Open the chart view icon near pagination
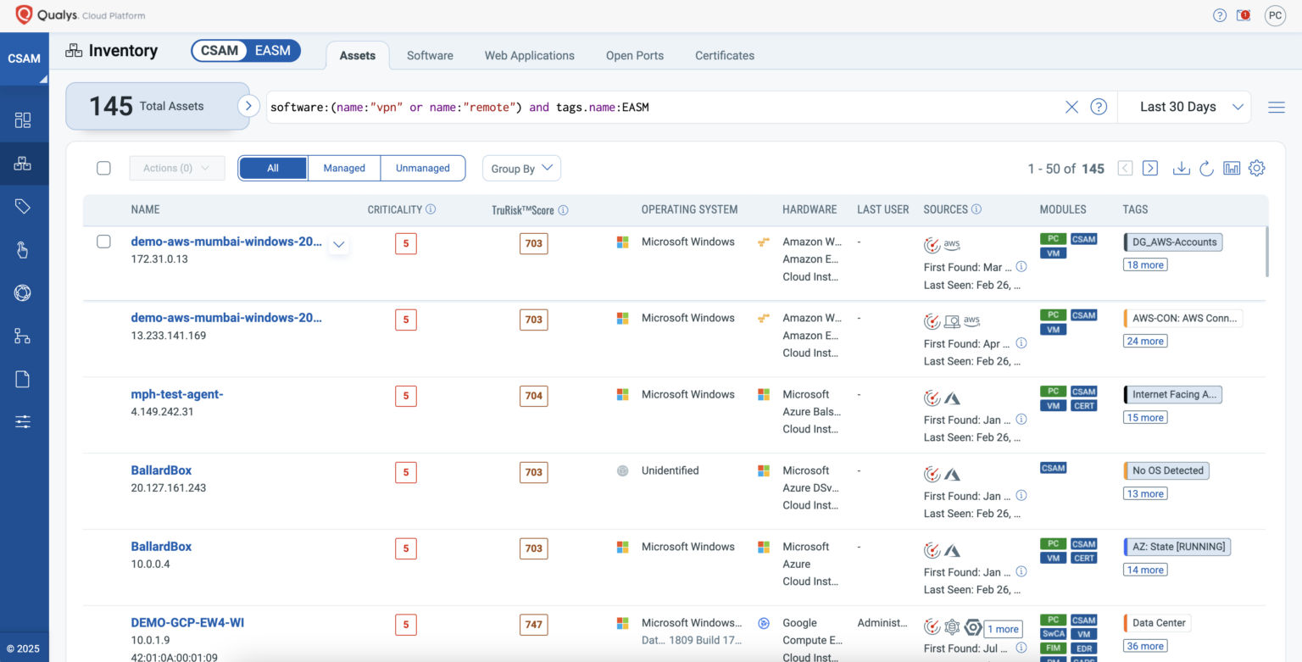 pos(1232,168)
